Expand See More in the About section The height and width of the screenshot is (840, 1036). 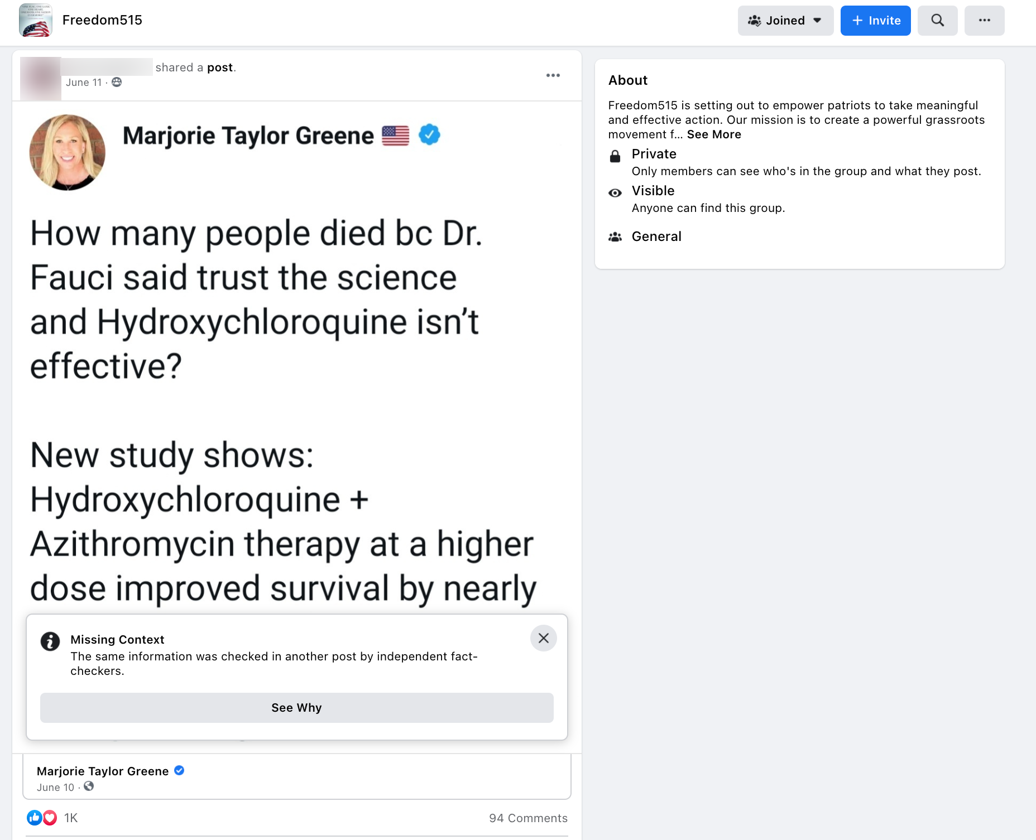click(x=714, y=134)
